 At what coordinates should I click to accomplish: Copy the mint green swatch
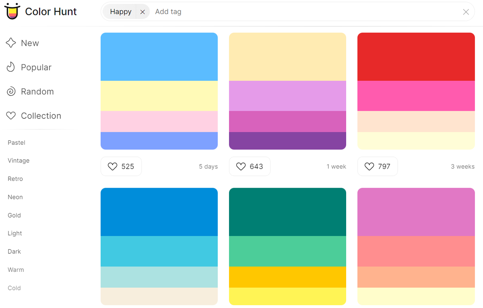[x=287, y=251]
